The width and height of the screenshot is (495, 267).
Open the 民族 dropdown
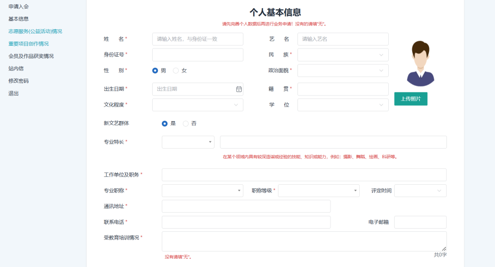[343, 55]
